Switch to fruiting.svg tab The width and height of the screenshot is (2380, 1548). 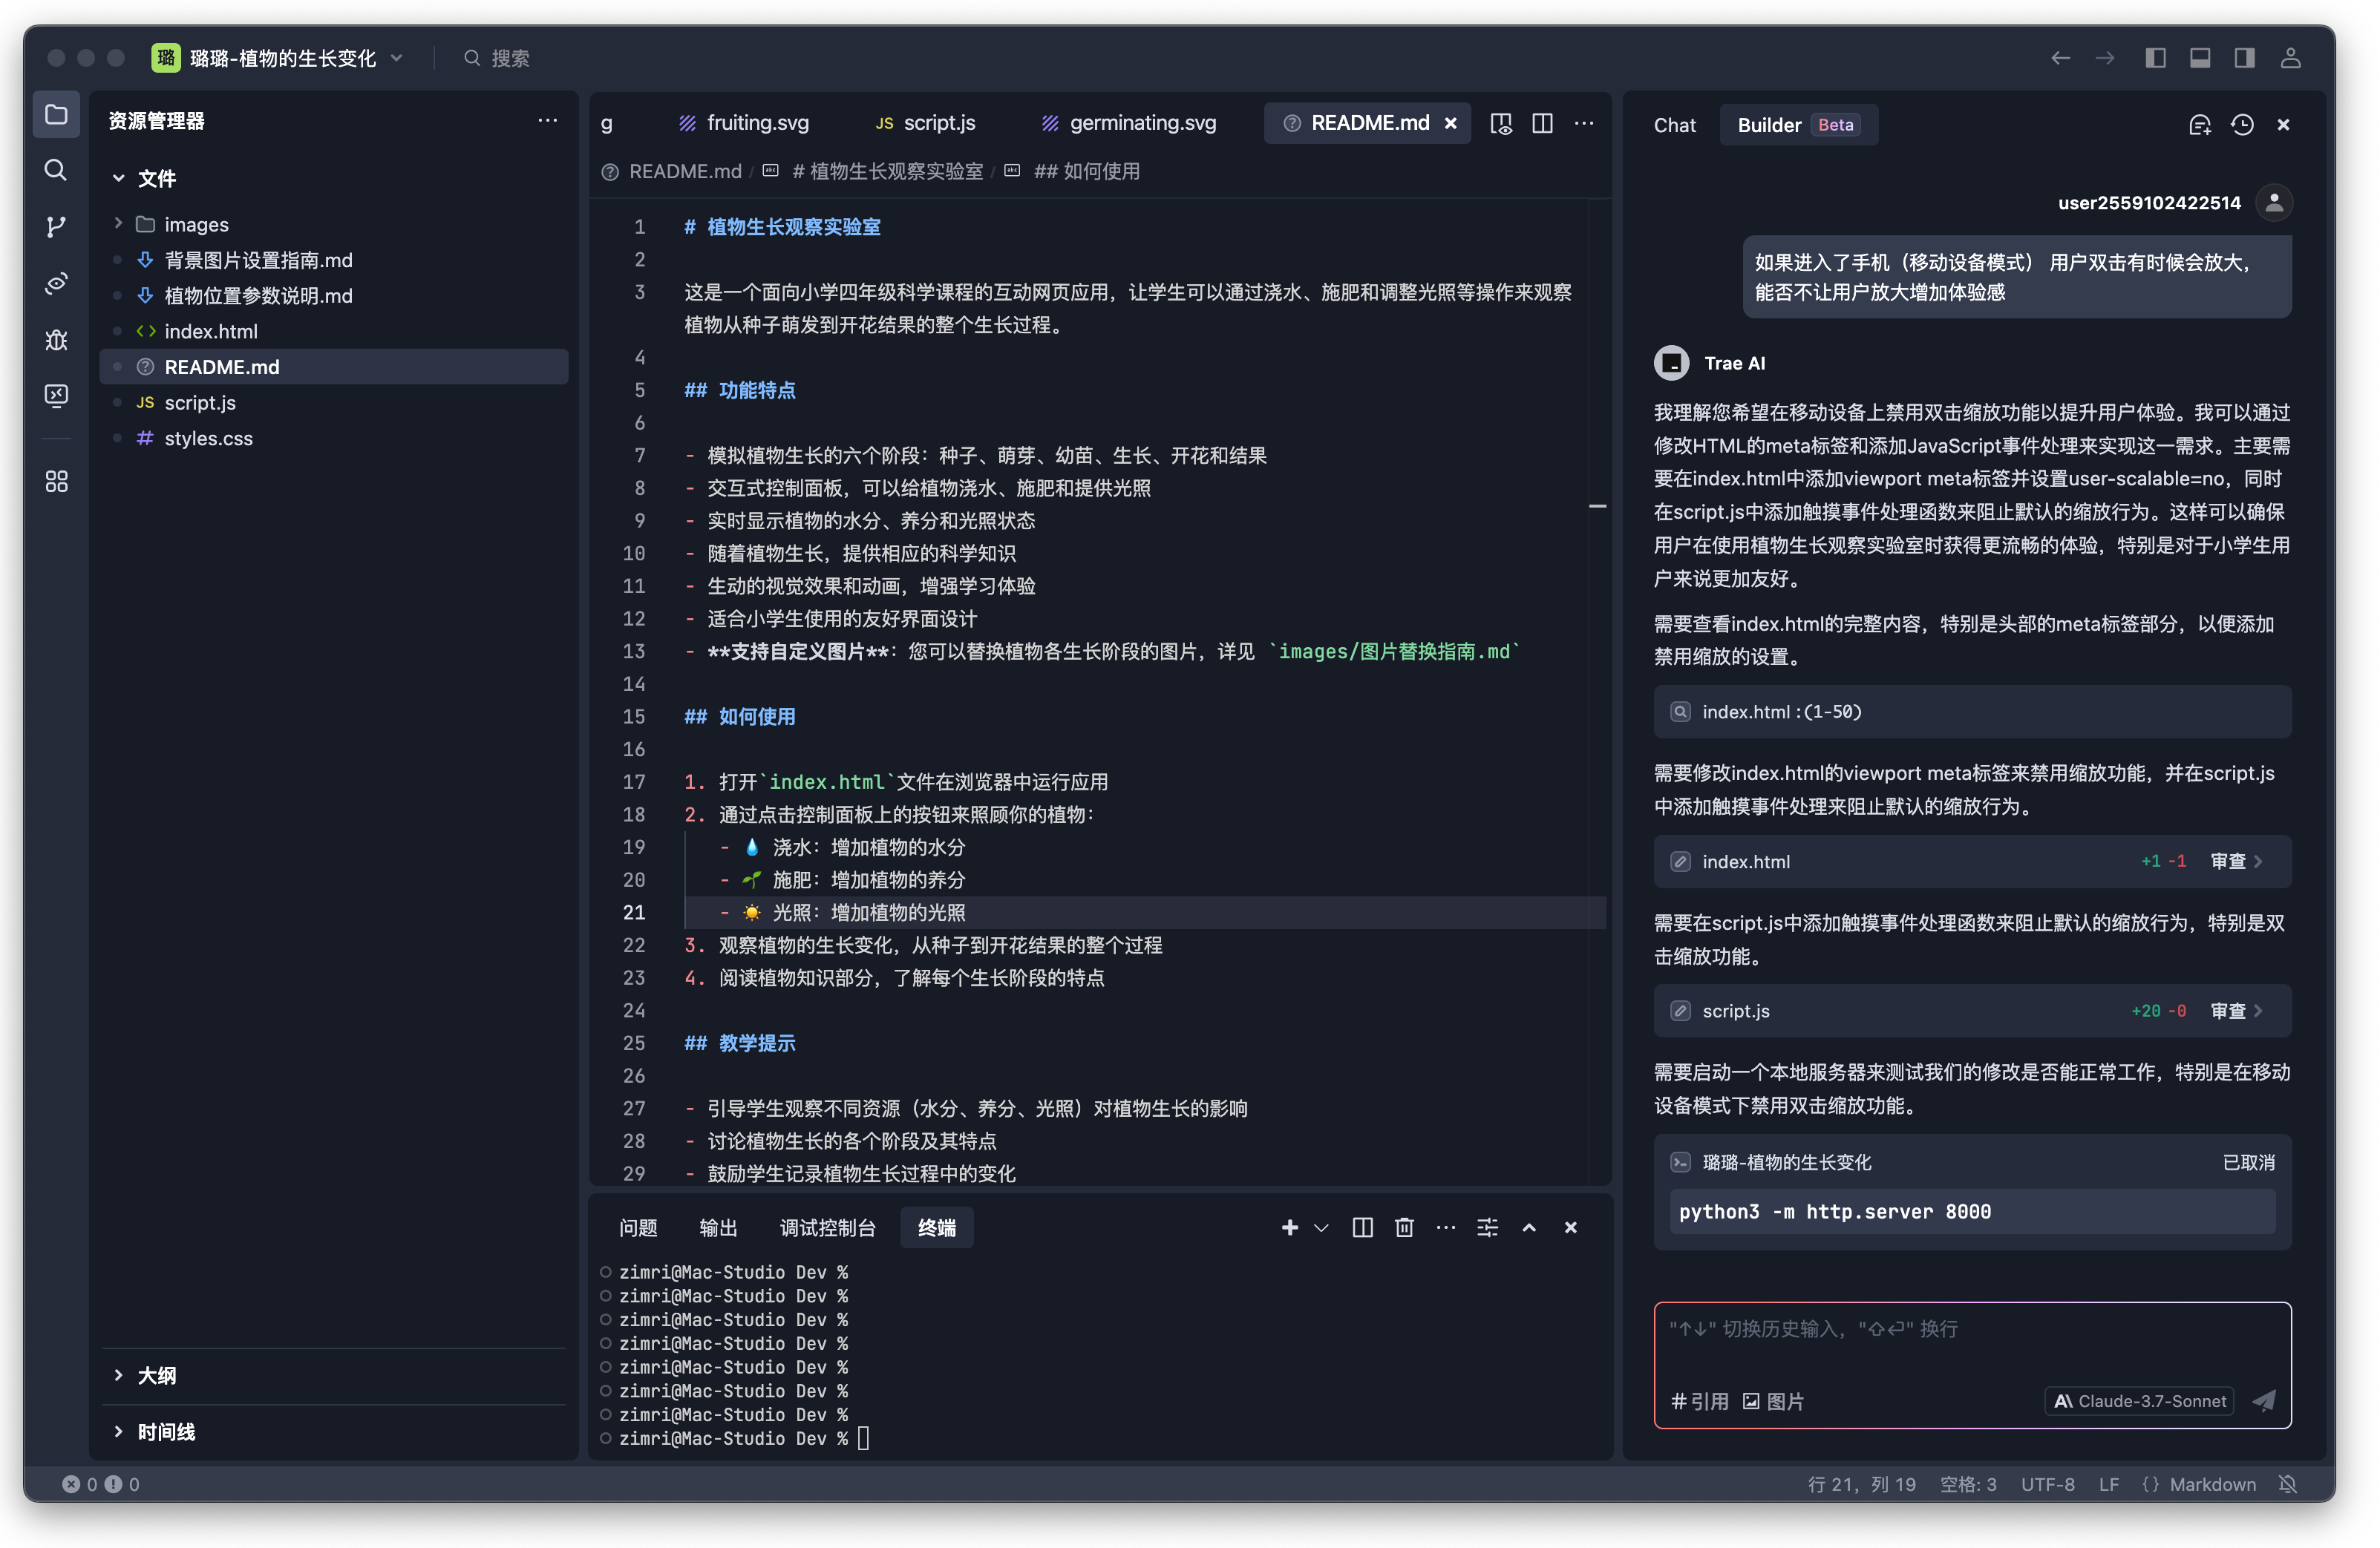coord(743,123)
